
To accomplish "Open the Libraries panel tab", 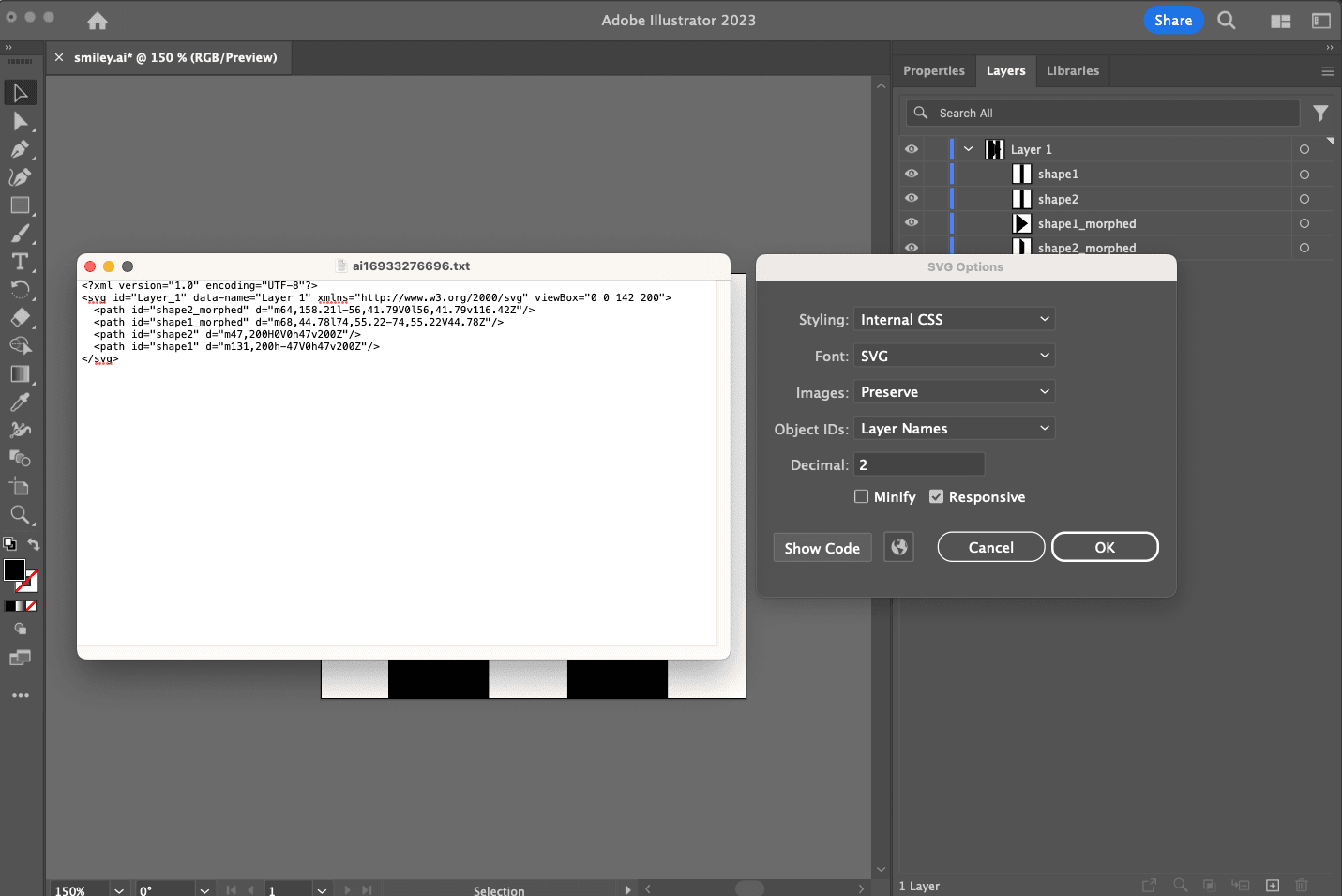I will pos(1072,70).
